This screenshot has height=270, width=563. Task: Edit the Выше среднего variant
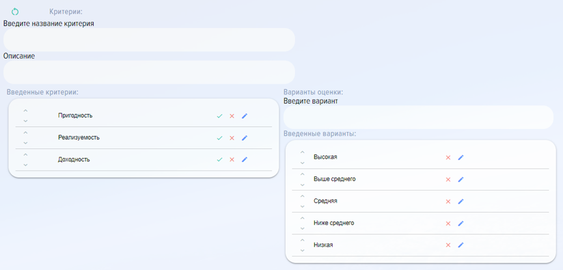[461, 180]
